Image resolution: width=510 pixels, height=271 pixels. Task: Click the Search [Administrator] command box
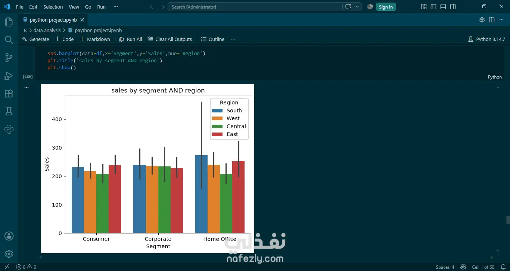(255, 7)
